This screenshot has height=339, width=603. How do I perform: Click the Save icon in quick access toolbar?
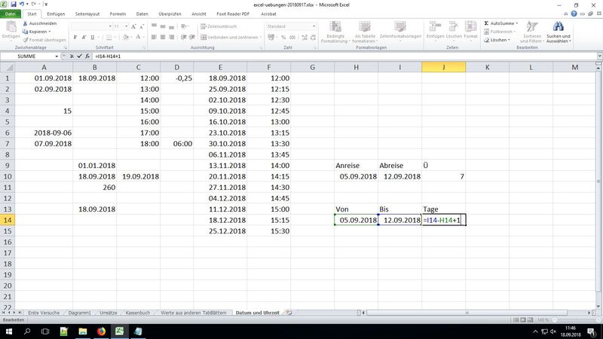[14, 5]
